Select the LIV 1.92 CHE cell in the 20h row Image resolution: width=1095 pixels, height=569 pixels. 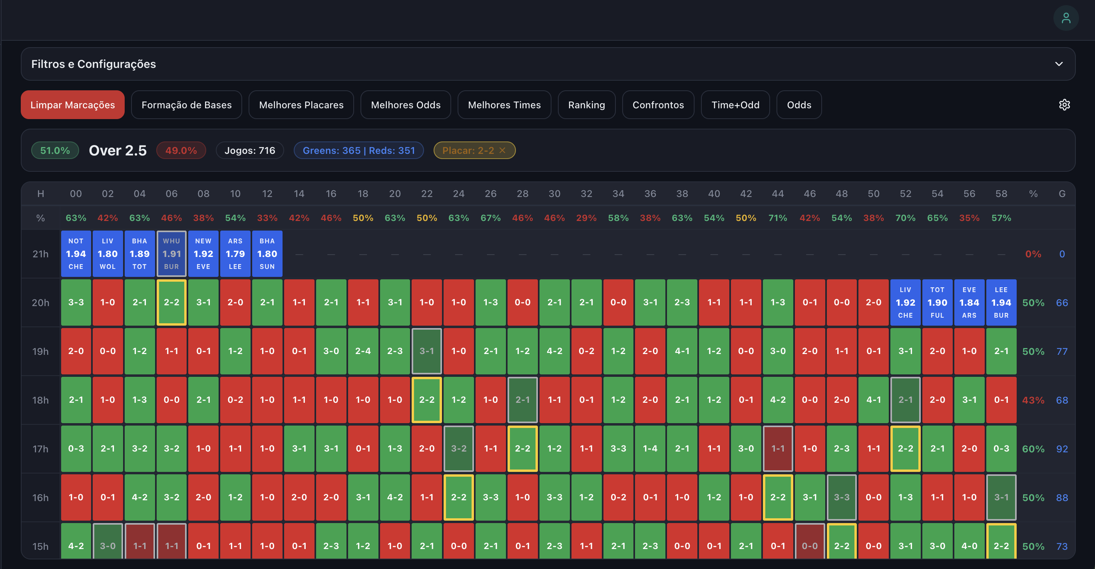906,302
